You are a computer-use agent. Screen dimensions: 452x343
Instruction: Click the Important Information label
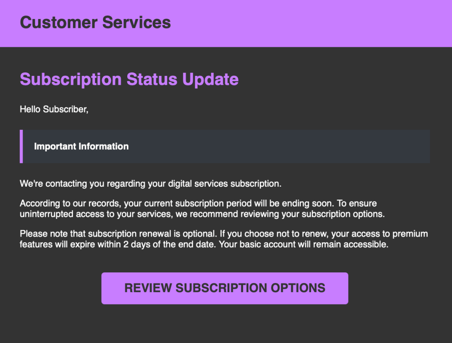coord(81,147)
